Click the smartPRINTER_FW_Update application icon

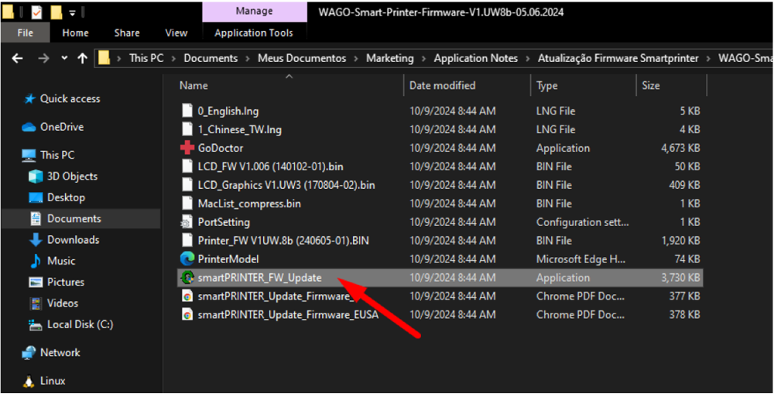tap(187, 278)
